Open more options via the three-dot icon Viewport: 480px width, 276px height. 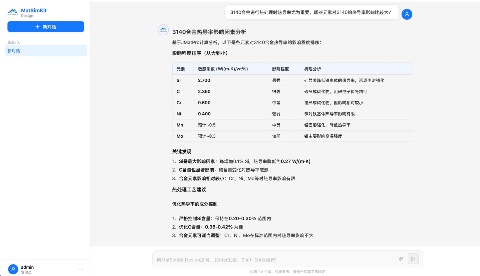[81, 269]
